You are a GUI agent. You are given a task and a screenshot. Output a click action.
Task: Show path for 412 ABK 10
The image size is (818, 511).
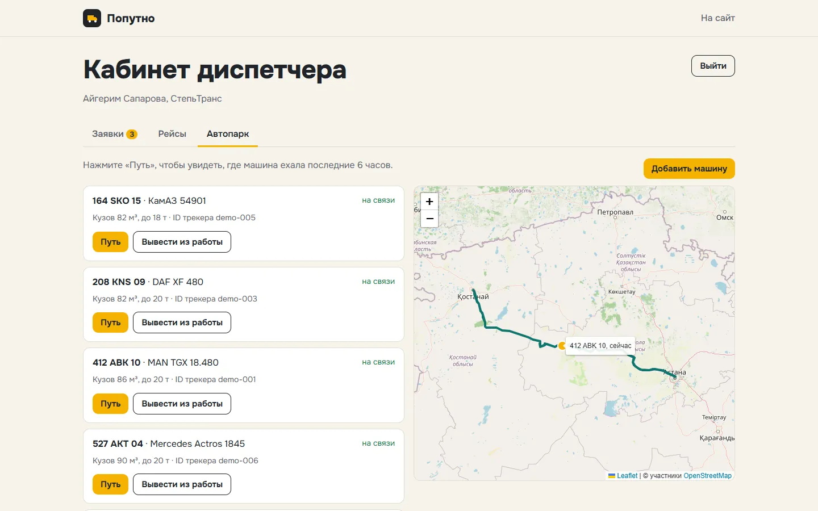(110, 404)
